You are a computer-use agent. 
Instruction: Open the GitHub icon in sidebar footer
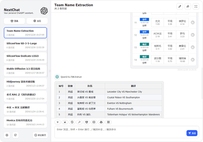(x=15, y=135)
